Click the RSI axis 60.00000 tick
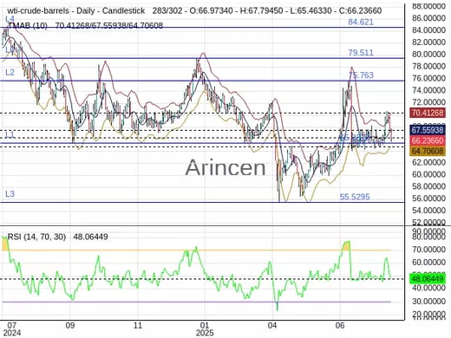 coord(428,263)
